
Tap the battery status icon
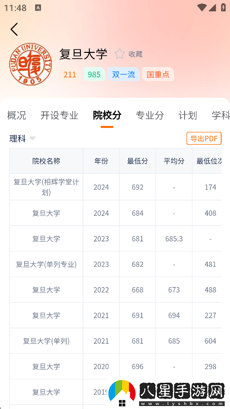[x=223, y=7]
